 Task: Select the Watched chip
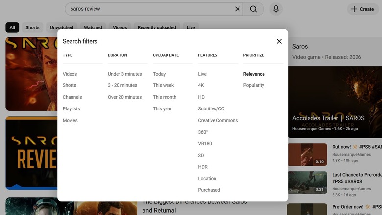pyautogui.click(x=93, y=27)
